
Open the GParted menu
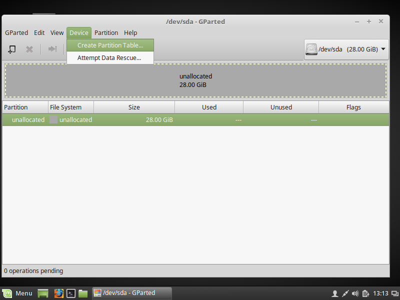point(16,33)
